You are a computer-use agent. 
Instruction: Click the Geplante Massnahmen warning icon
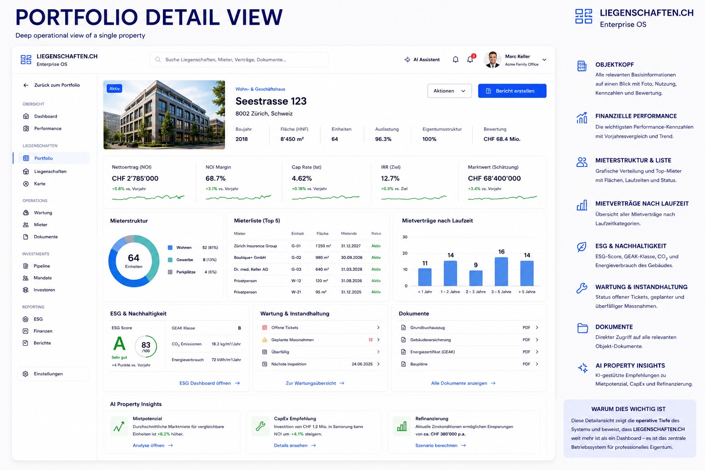click(264, 340)
